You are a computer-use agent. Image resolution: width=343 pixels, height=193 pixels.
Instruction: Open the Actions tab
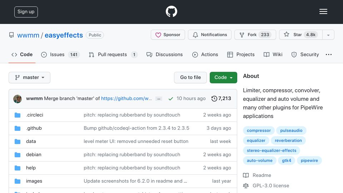[x=205, y=54]
